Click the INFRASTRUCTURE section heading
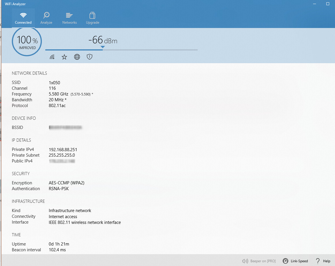335x266 pixels. 28,201
